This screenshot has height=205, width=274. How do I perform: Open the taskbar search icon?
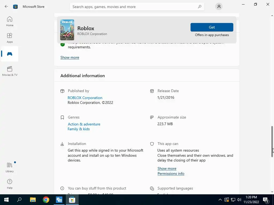tap(19, 200)
